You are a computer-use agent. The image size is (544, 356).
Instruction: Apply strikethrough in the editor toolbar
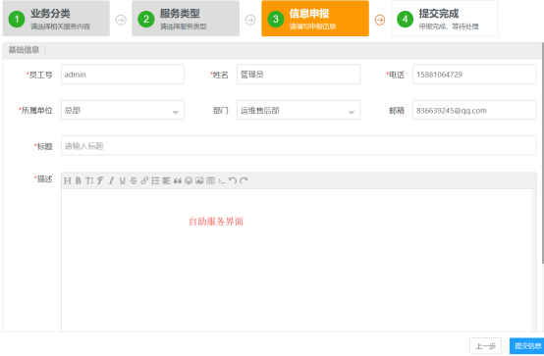coord(134,180)
